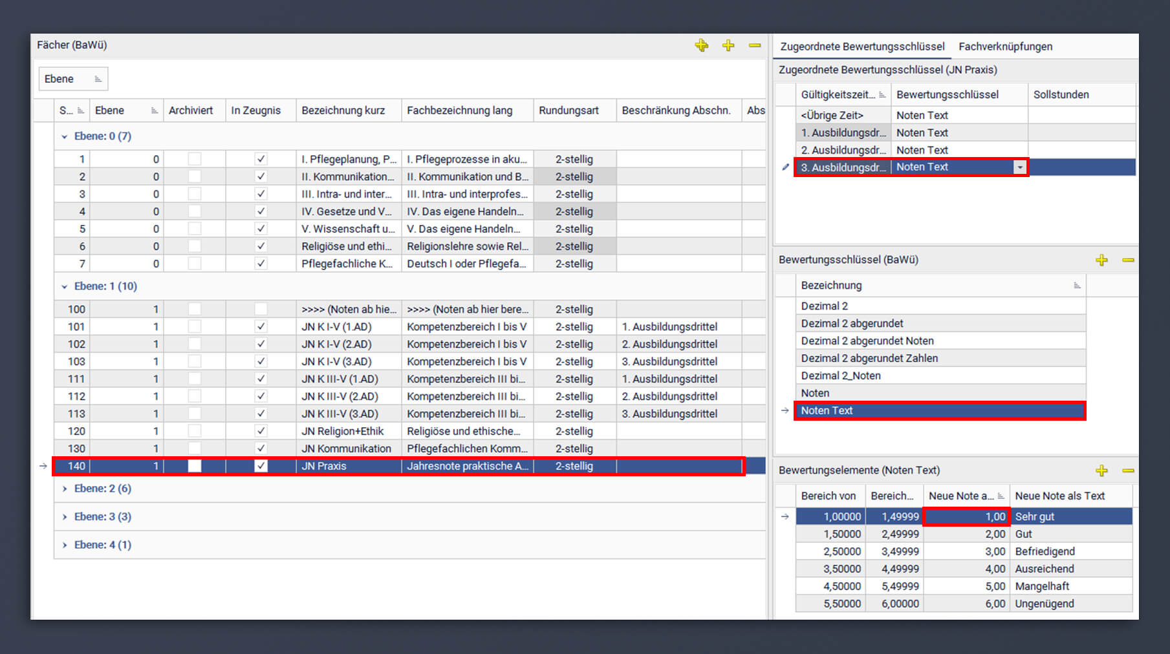Switch to Fachverknüpfungen tab
The height and width of the screenshot is (654, 1170).
tap(1005, 47)
